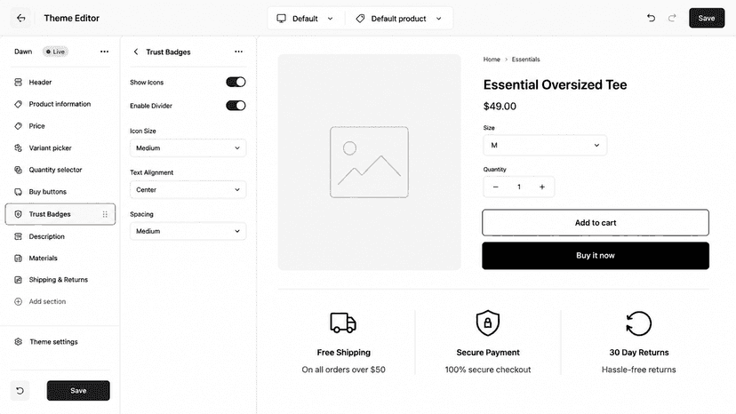Decrease quantity with the minus button
736x414 pixels.
(x=495, y=187)
